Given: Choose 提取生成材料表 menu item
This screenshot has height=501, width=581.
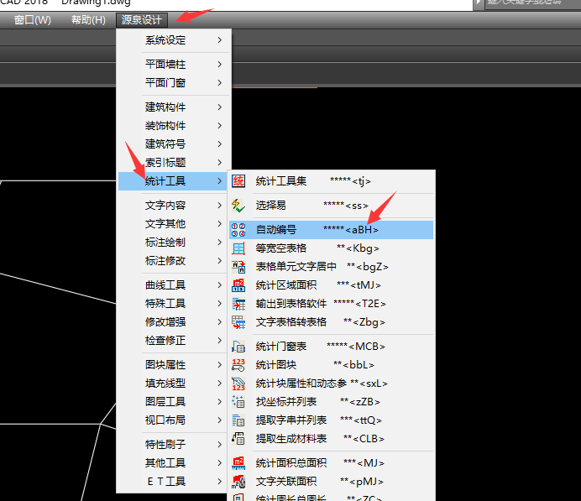Looking at the screenshot, I should (332, 439).
